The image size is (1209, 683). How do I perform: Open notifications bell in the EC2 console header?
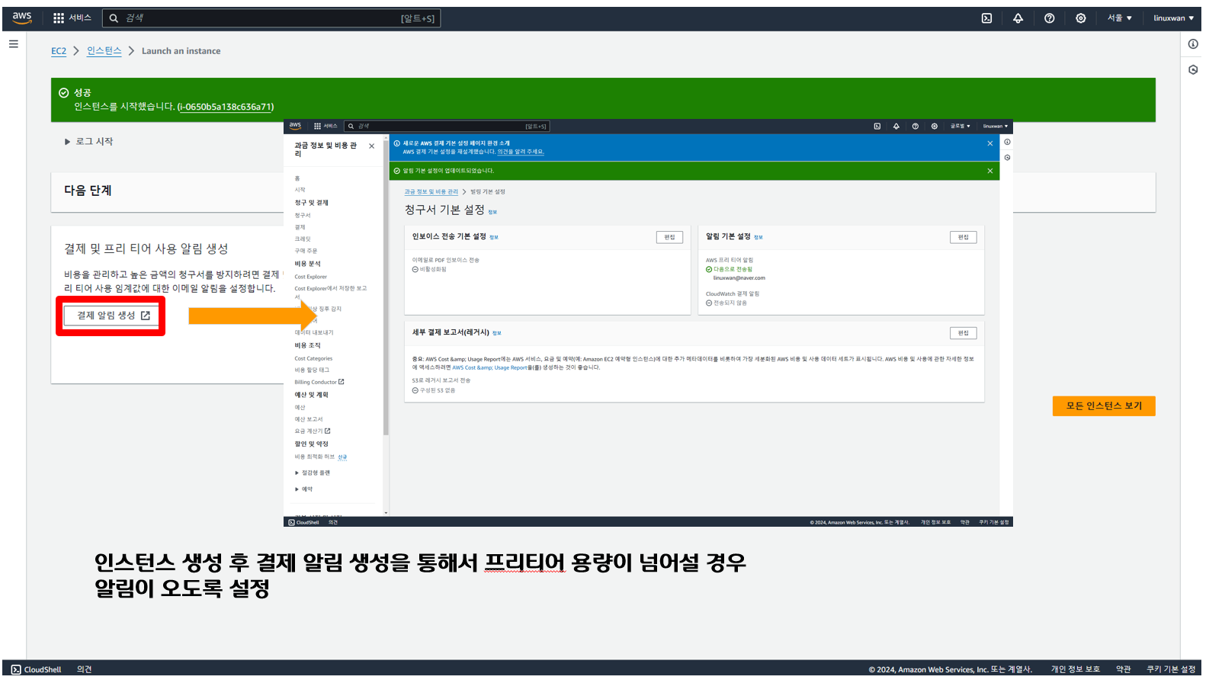(x=1018, y=18)
